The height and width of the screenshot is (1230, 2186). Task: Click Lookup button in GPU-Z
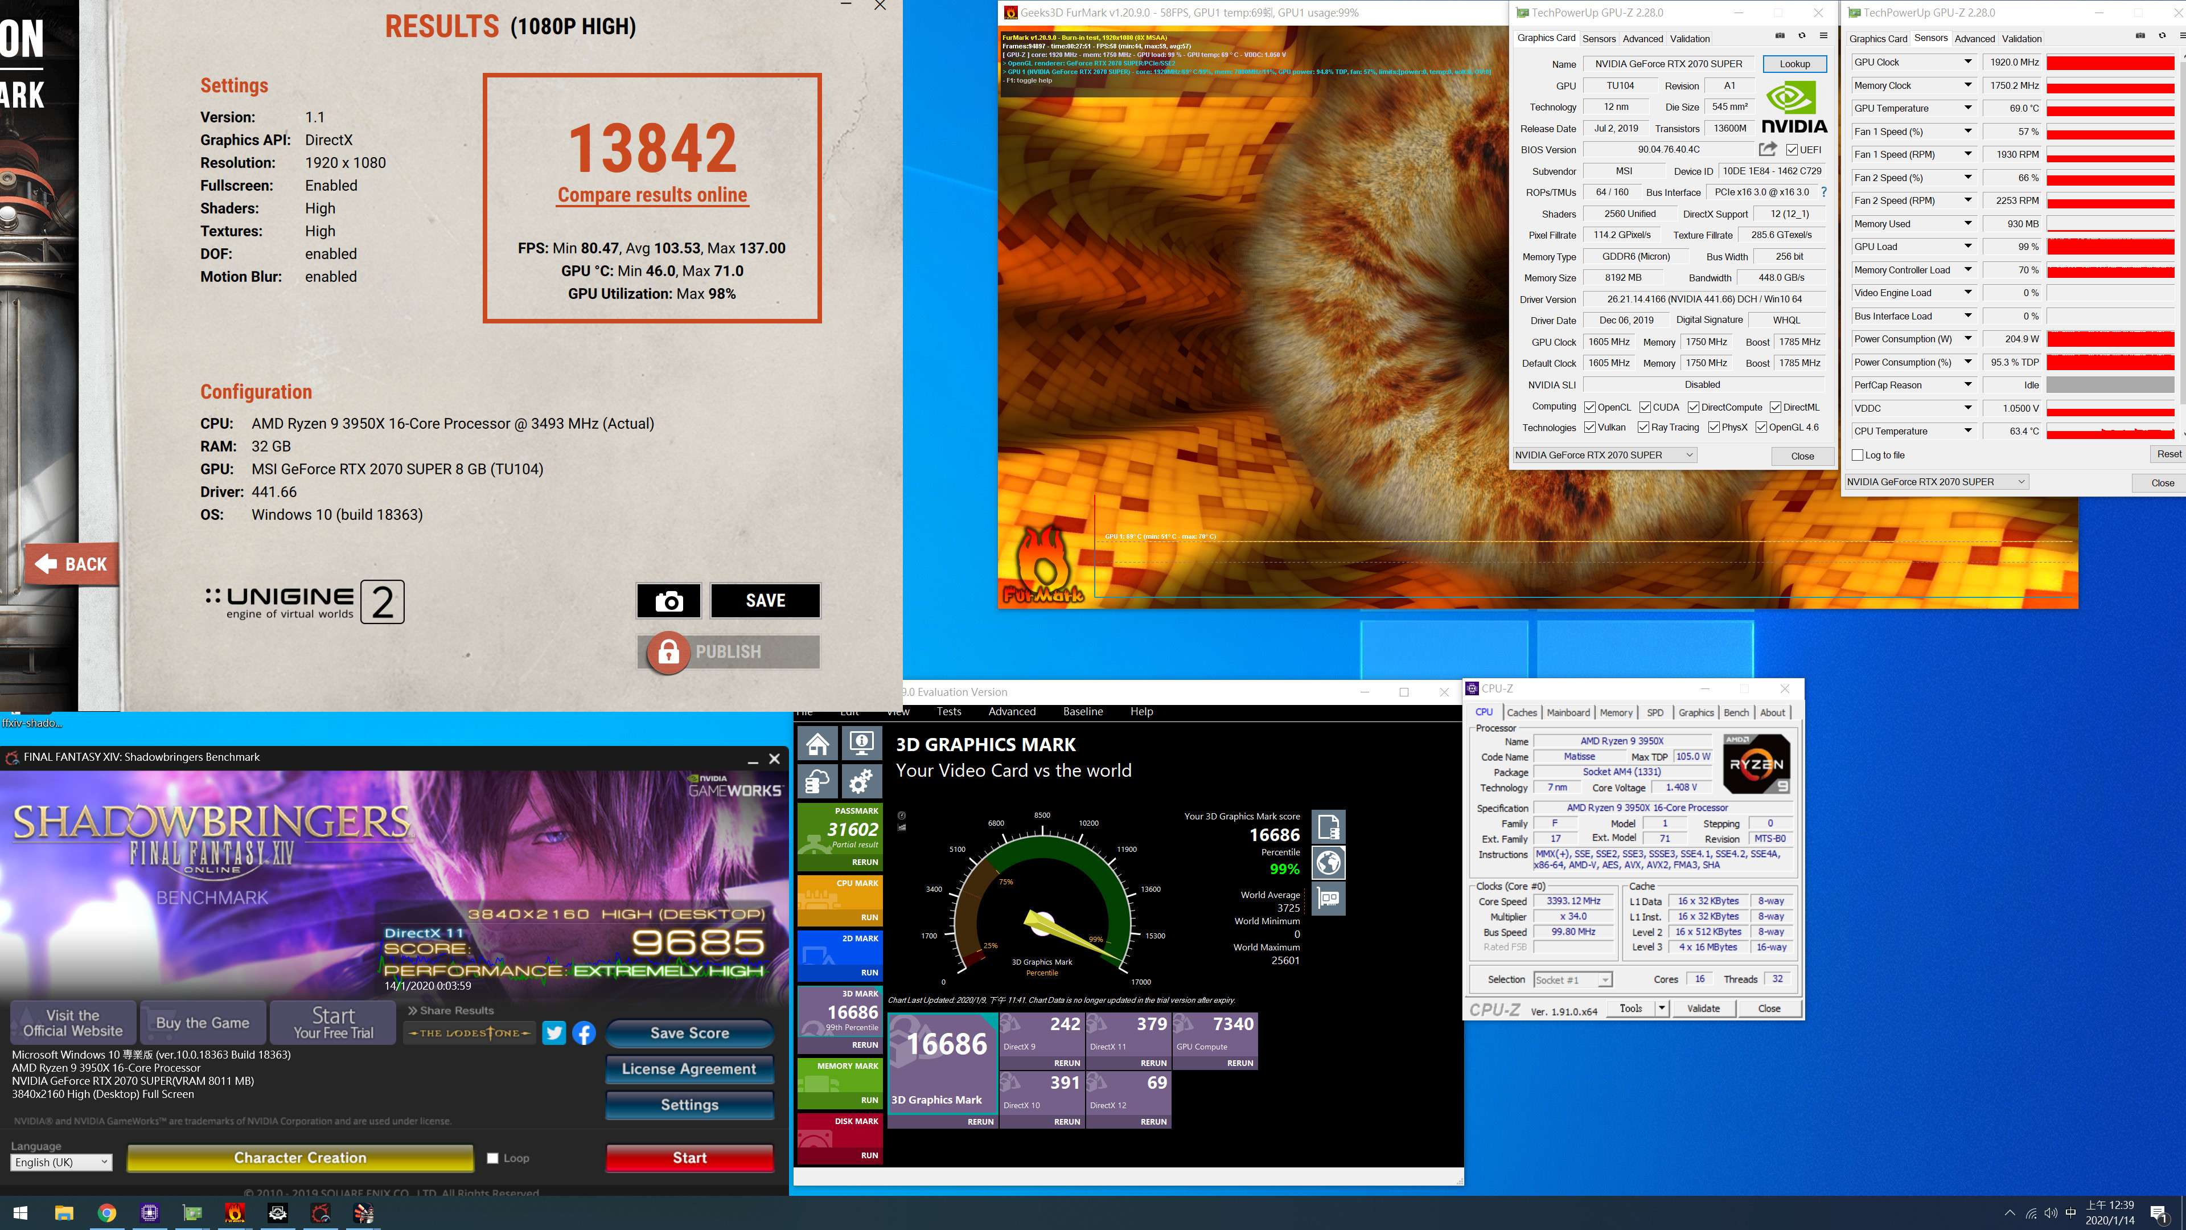click(x=1795, y=64)
